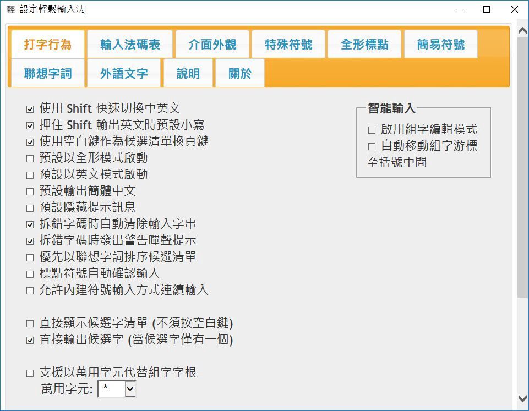Enable 啟用組字編輯模式 checkbox
The height and width of the screenshot is (411, 529).
point(372,130)
